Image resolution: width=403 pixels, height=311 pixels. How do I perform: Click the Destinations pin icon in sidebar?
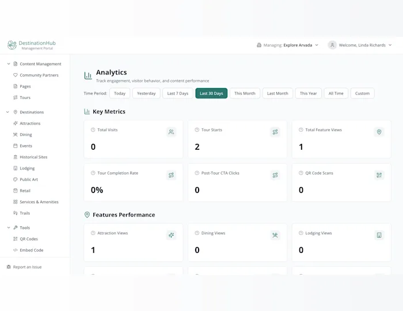16,112
